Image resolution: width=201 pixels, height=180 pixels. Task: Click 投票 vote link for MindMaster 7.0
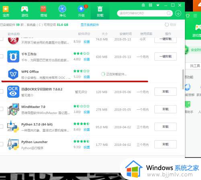click(86, 112)
